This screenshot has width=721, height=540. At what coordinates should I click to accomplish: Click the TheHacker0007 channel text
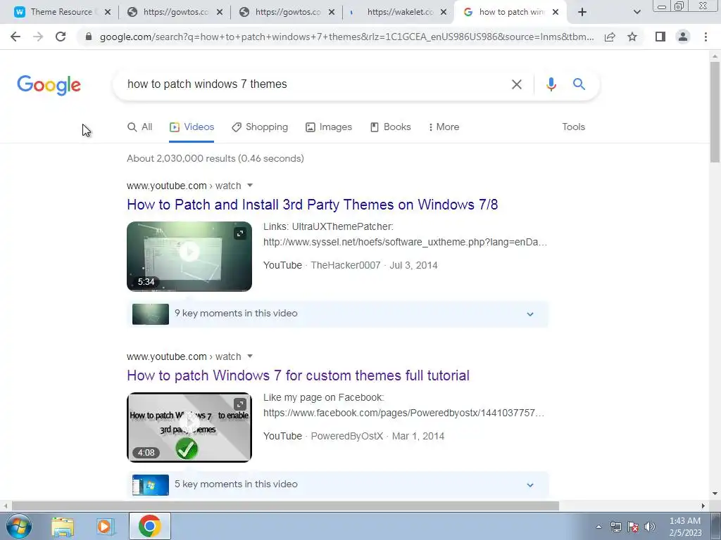pyautogui.click(x=345, y=265)
